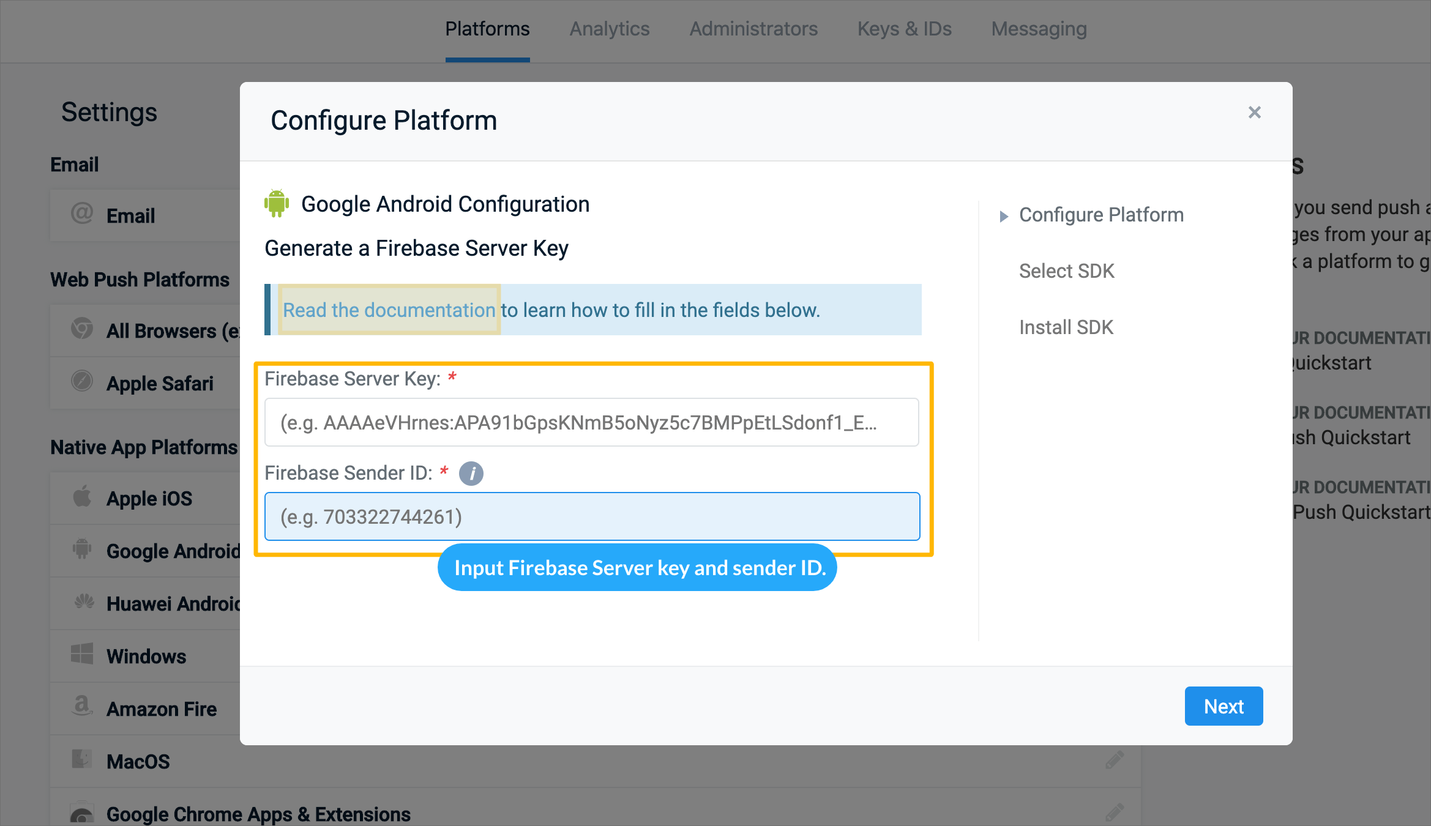Open the Amazon Fire platform
Image resolution: width=1431 pixels, height=826 pixels.
click(x=145, y=709)
